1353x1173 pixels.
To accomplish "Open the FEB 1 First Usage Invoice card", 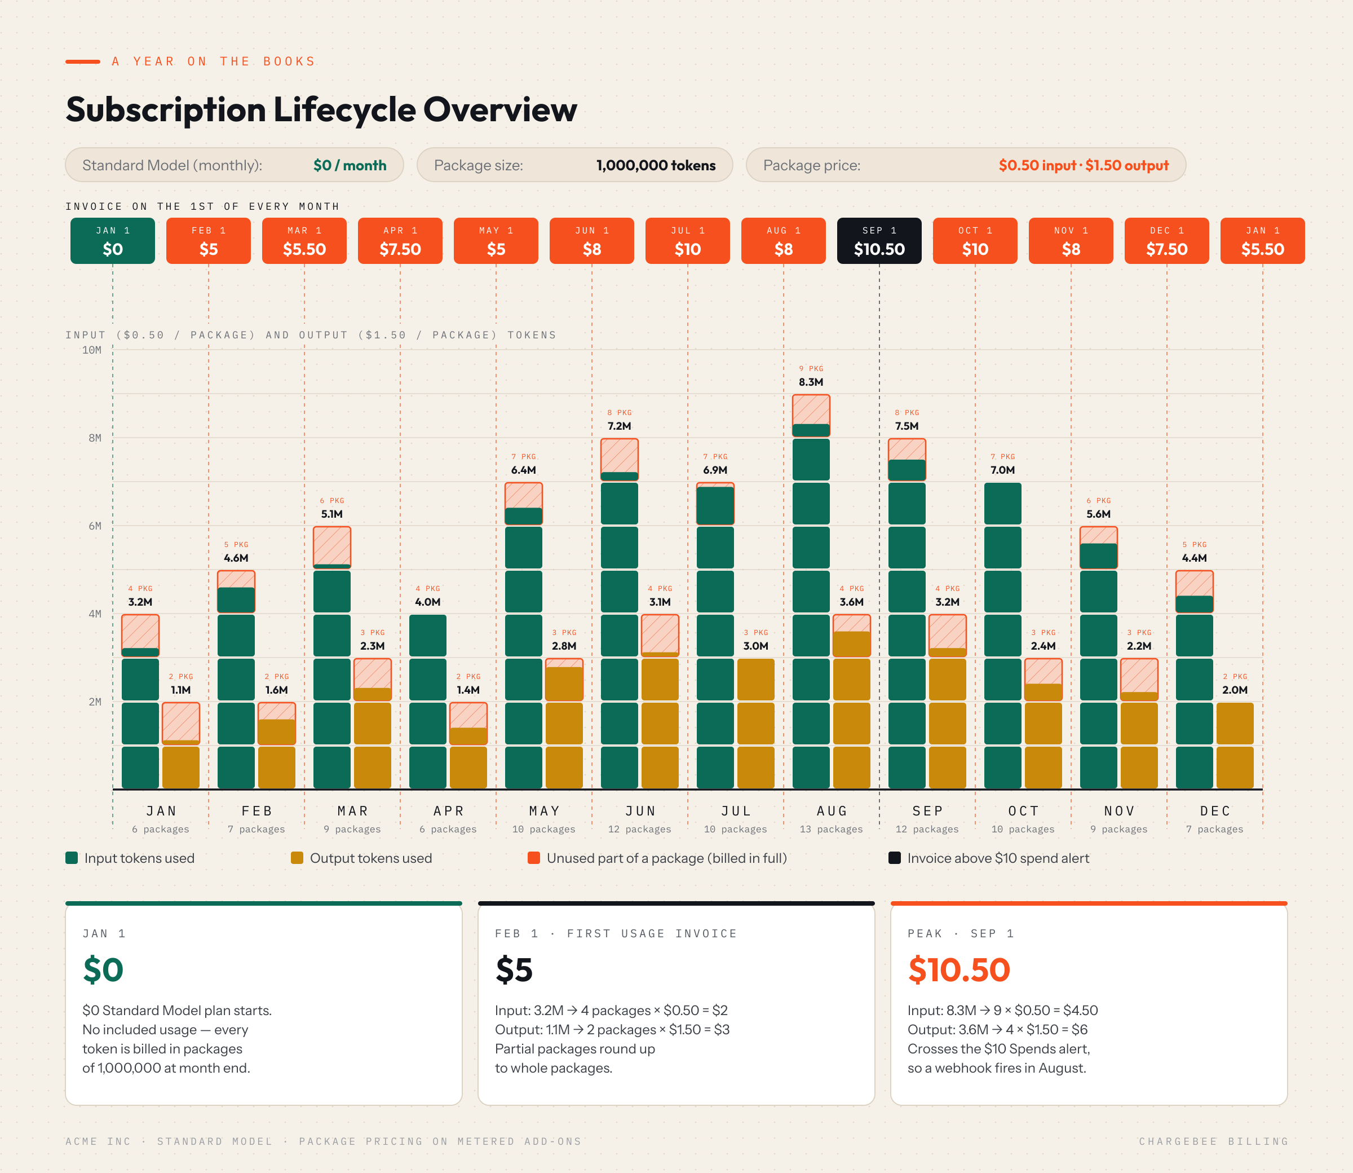I will (676, 1003).
